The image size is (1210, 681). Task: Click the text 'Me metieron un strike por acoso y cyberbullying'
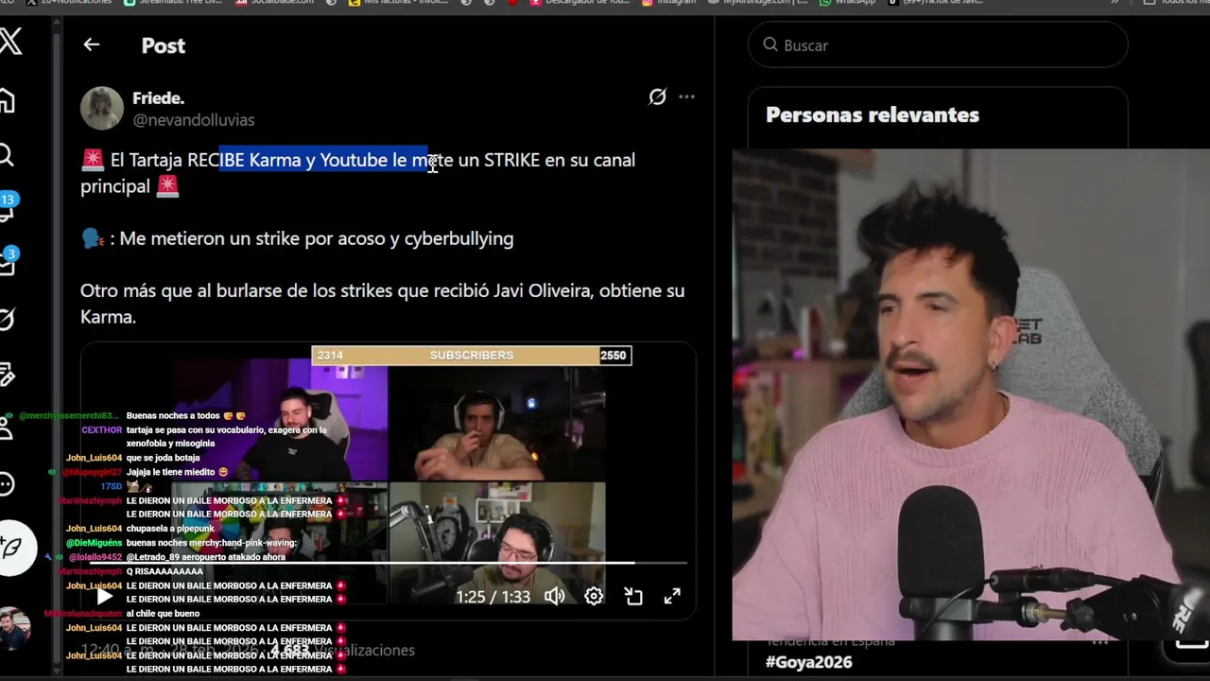point(317,238)
